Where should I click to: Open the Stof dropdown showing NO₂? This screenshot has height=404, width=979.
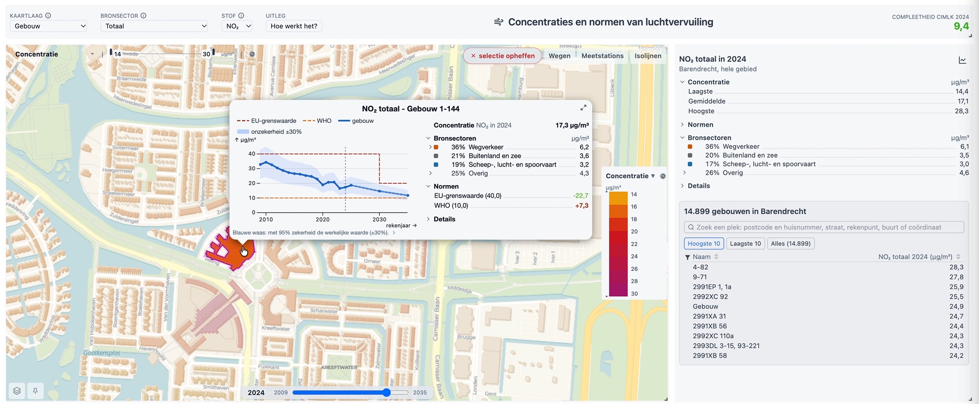pos(237,26)
